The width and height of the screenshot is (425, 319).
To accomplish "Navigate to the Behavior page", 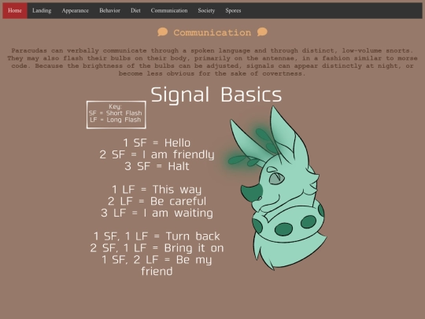I will [x=109, y=10].
